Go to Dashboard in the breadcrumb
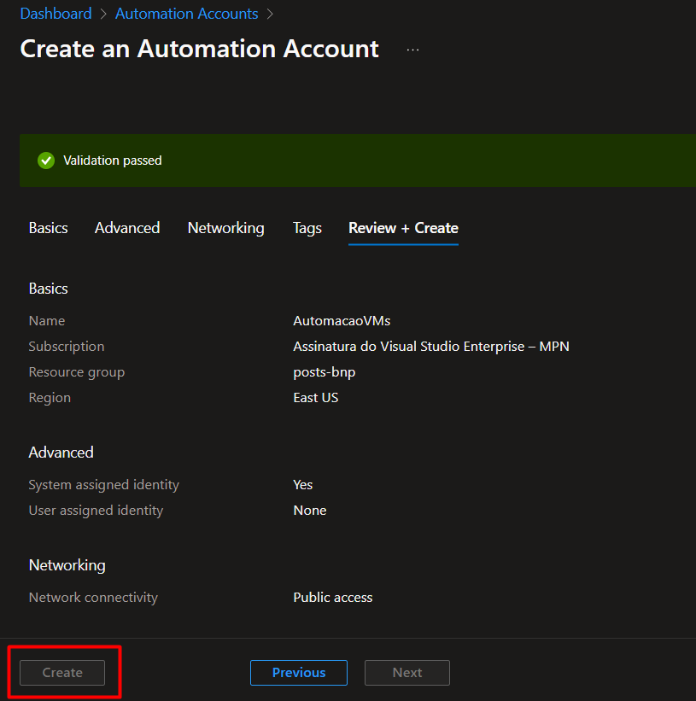 (56, 14)
